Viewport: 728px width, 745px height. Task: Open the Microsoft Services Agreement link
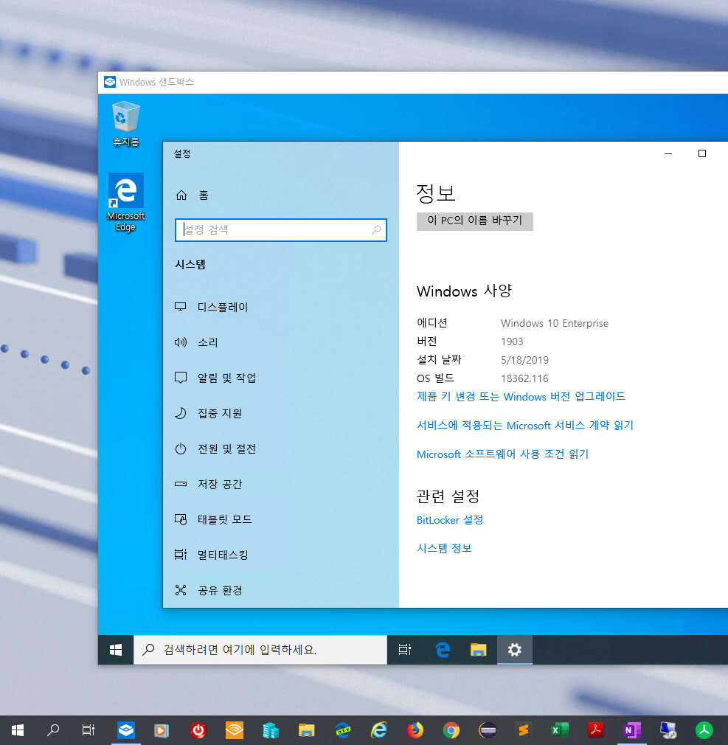(525, 425)
